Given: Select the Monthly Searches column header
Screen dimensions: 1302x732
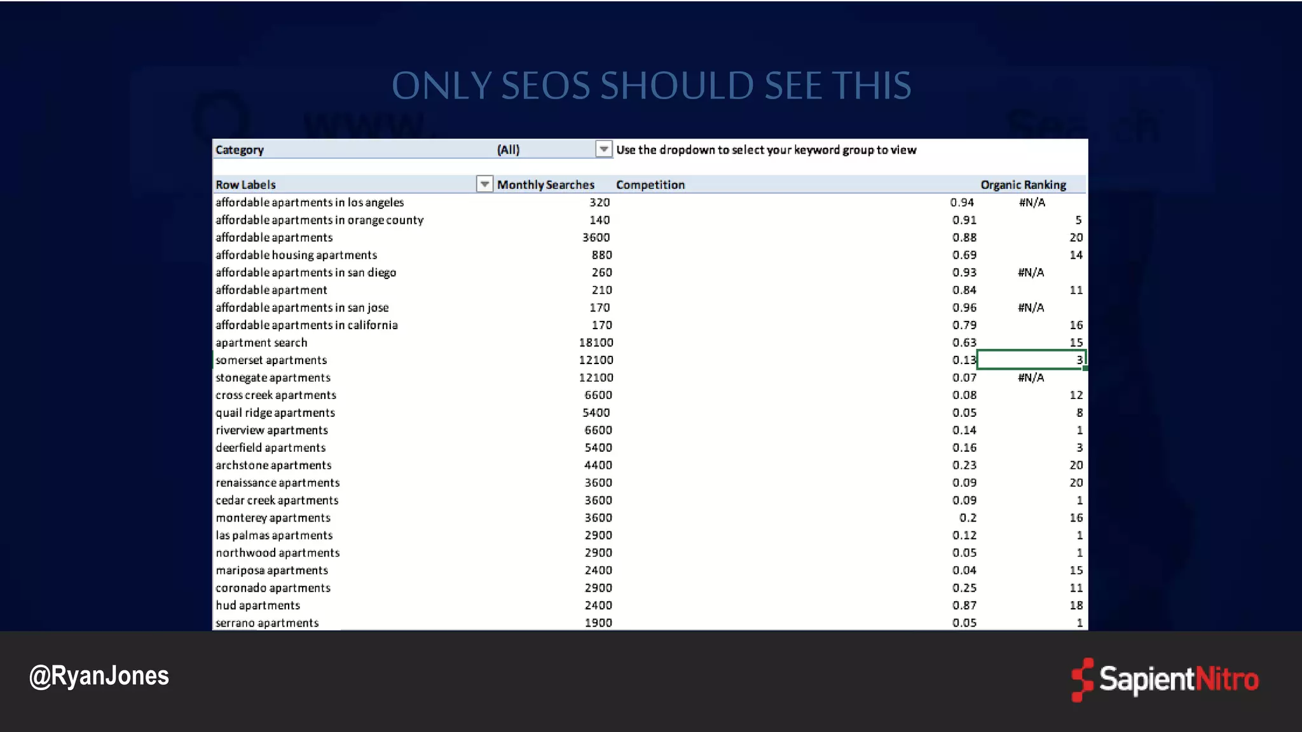Looking at the screenshot, I should click(545, 185).
